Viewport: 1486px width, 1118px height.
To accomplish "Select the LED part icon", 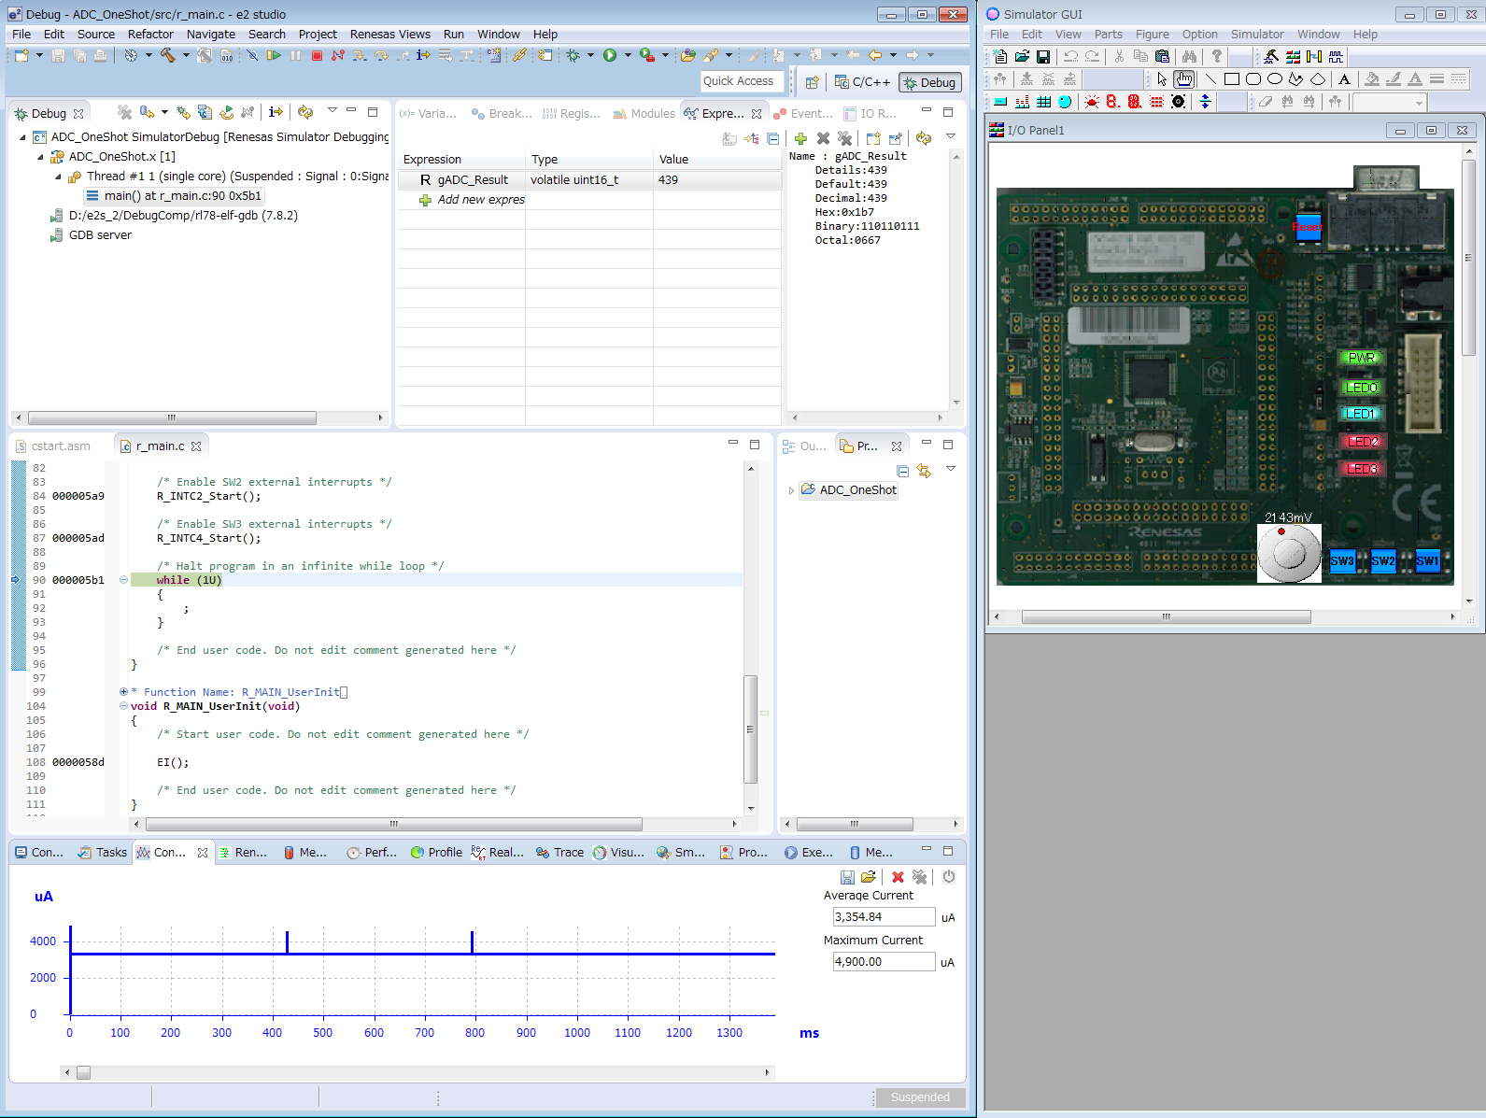I will click(1091, 102).
